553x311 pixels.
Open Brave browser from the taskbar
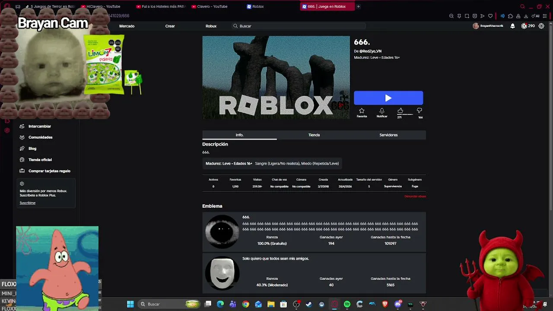tap(385, 304)
